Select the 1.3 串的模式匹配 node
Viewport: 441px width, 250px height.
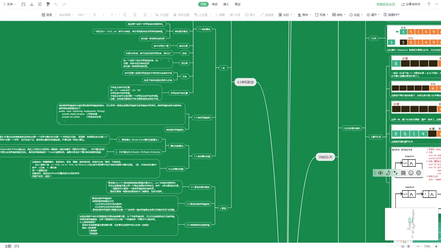click(202, 156)
